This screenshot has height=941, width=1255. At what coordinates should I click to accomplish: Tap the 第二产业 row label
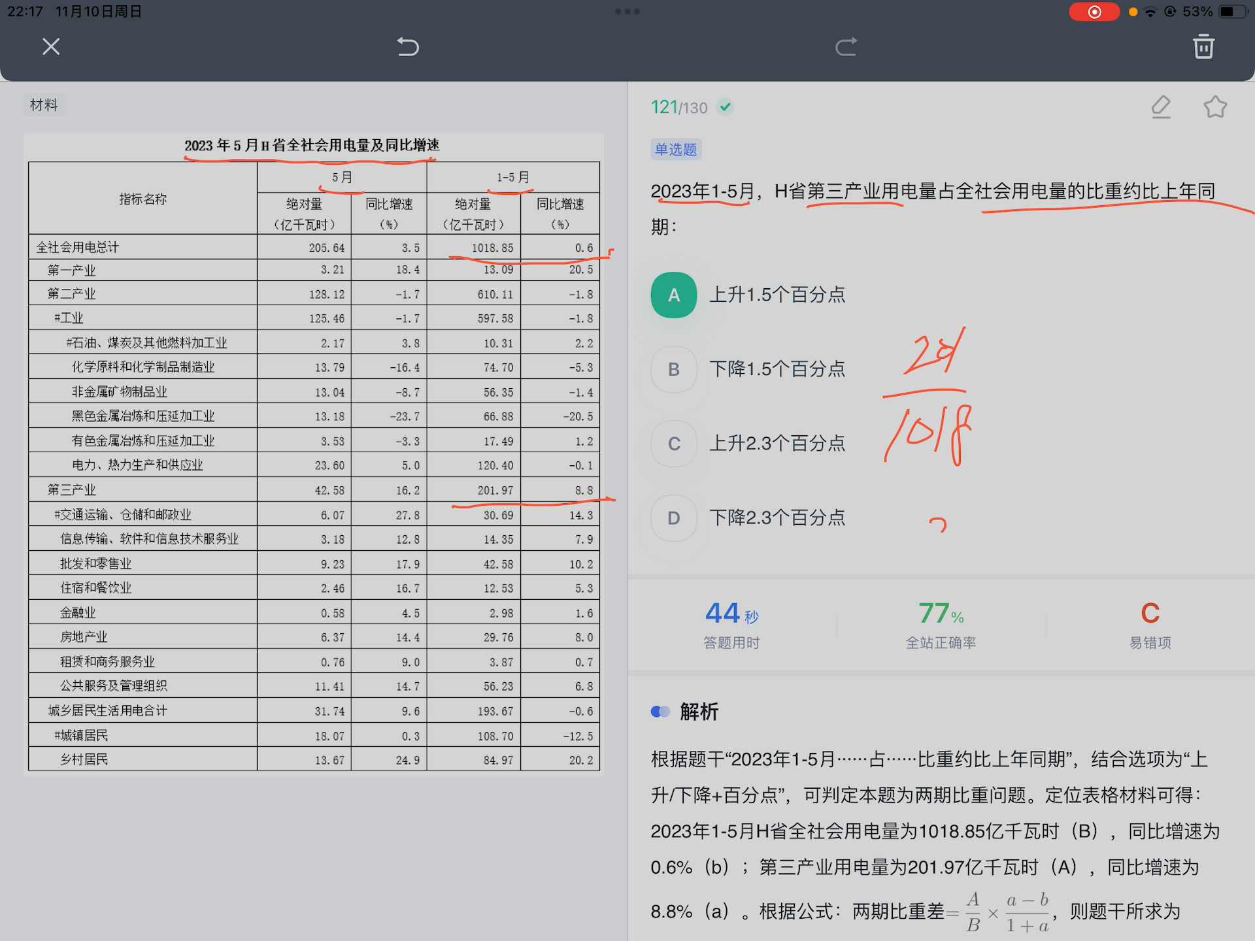pos(71,294)
